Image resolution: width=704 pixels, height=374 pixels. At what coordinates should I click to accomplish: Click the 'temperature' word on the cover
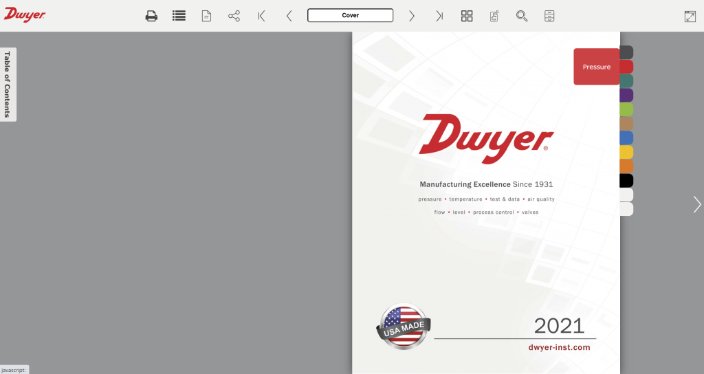click(465, 199)
